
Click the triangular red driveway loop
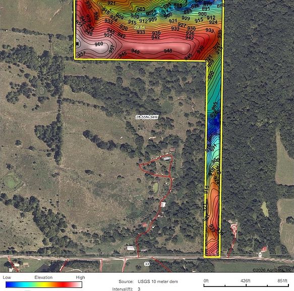click(x=157, y=166)
